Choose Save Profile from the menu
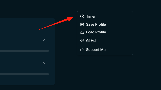 [x=96, y=24]
